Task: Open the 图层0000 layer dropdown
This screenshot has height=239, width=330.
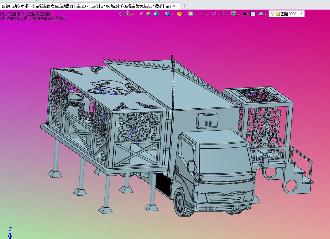Action: tap(301, 13)
